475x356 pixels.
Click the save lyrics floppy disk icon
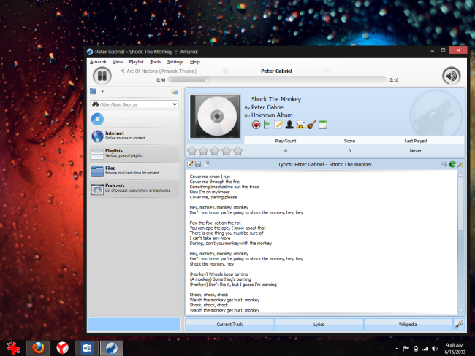(x=198, y=164)
